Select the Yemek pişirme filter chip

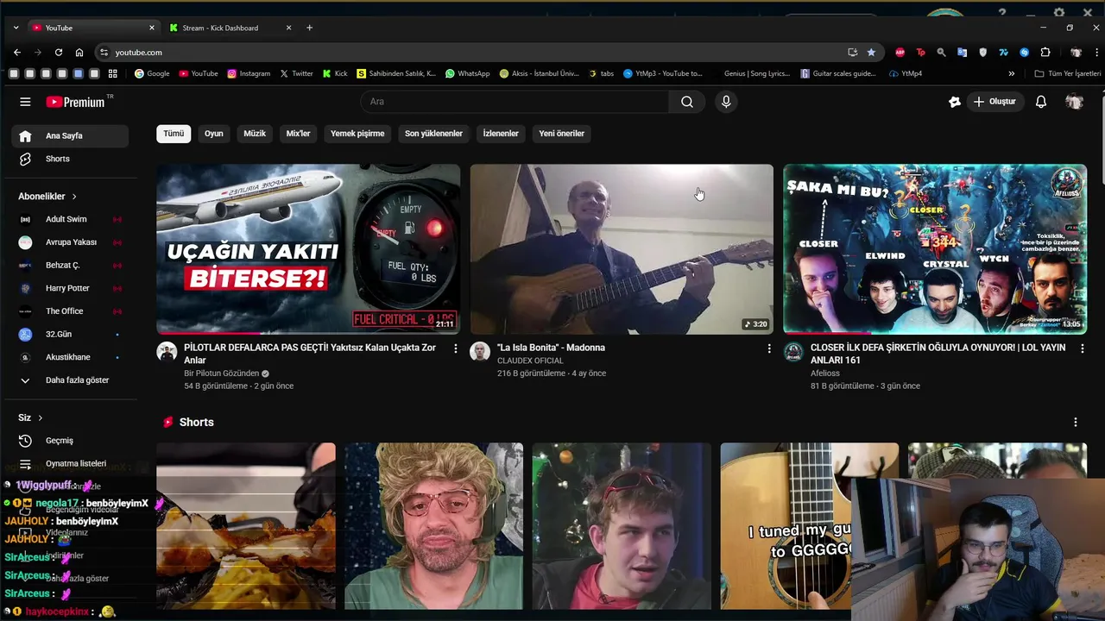point(357,134)
